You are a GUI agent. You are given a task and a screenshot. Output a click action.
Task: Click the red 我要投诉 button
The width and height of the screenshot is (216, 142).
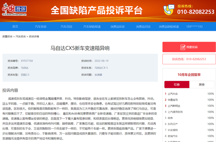pyautogui.click(x=189, y=47)
